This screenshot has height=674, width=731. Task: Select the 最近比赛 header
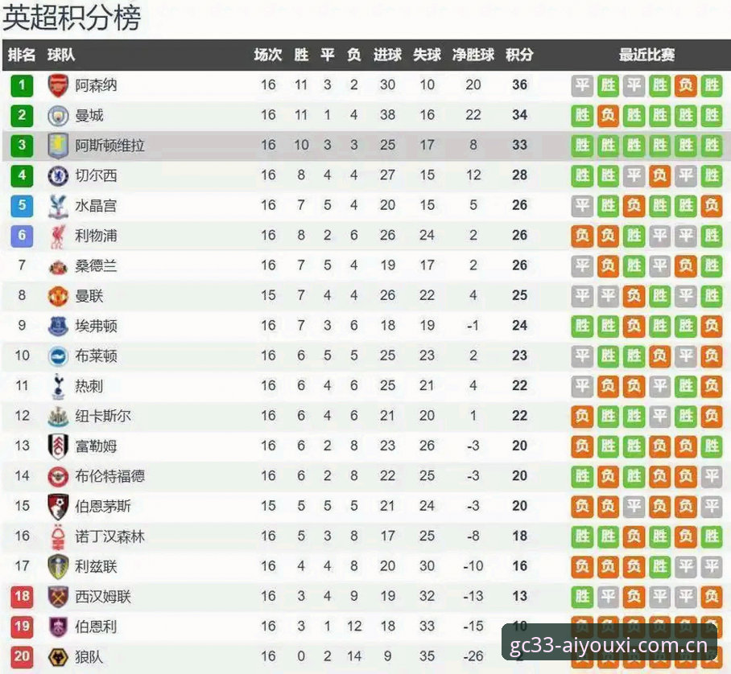click(x=646, y=55)
